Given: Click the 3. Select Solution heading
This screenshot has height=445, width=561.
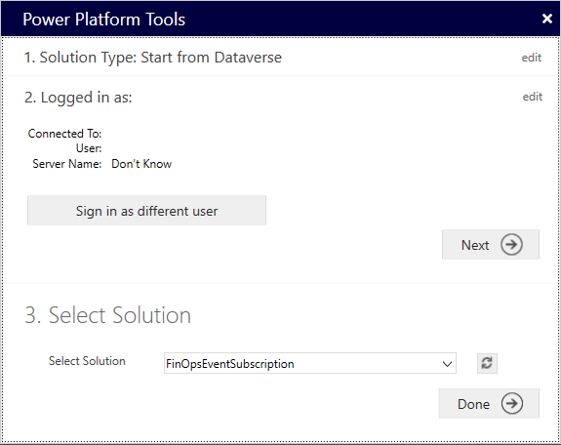Looking at the screenshot, I should pos(107,315).
